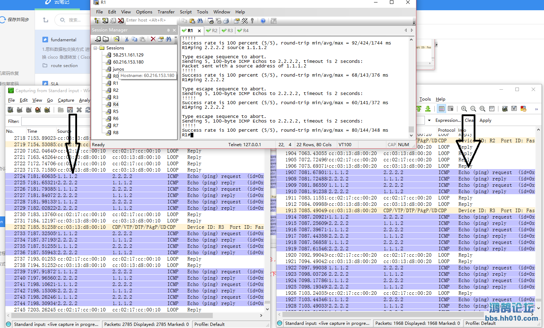Open the Capture menu in left Wireshark
The height and width of the screenshot is (328, 544).
pos(66,100)
